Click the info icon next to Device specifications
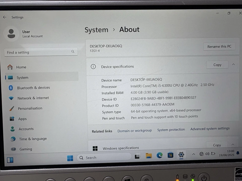The height and width of the screenshot is (181, 242). pyautogui.click(x=93, y=67)
